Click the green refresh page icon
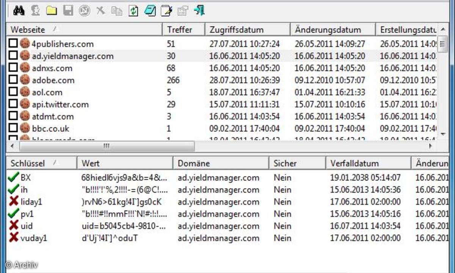Viewport: 455px width, 273px height. [133, 11]
